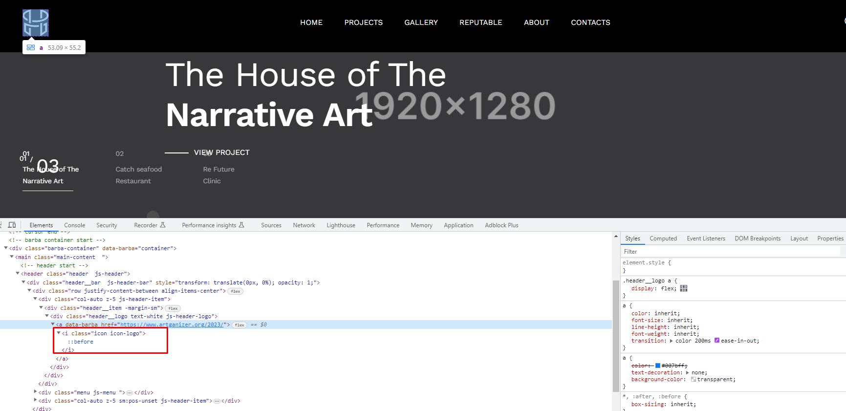Open DOM Breakpoints tab
The width and height of the screenshot is (846, 411).
click(758, 238)
